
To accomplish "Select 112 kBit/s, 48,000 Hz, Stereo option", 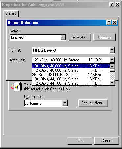I will pyautogui.click(x=71, y=70).
